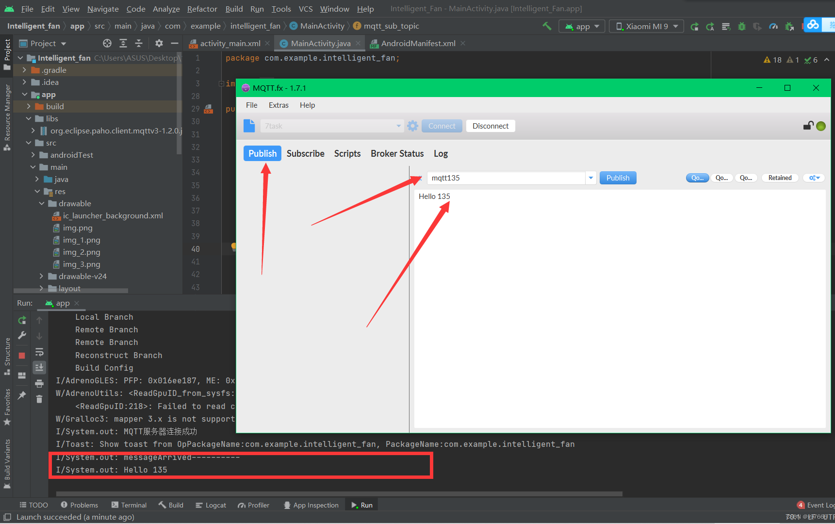Switch to the Subscribe tab
The height and width of the screenshot is (524, 835).
coord(305,153)
